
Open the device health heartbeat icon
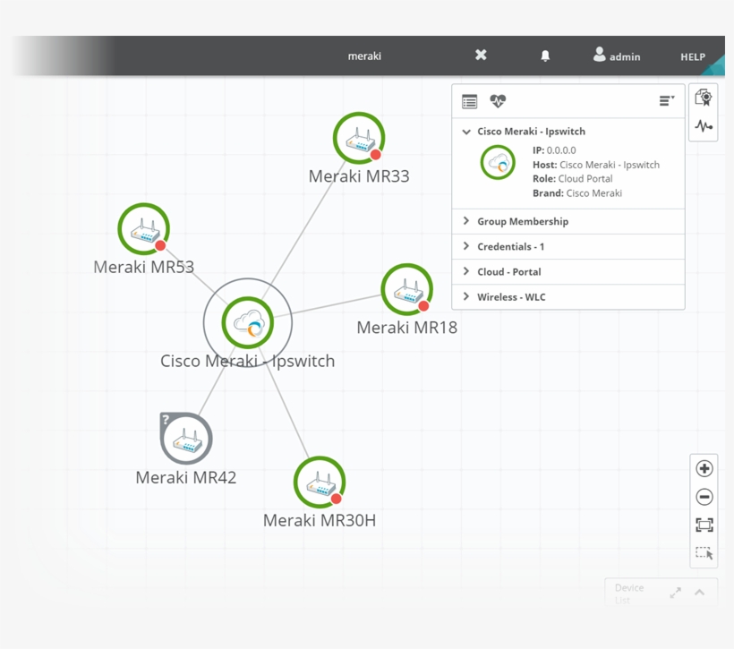coord(498,101)
